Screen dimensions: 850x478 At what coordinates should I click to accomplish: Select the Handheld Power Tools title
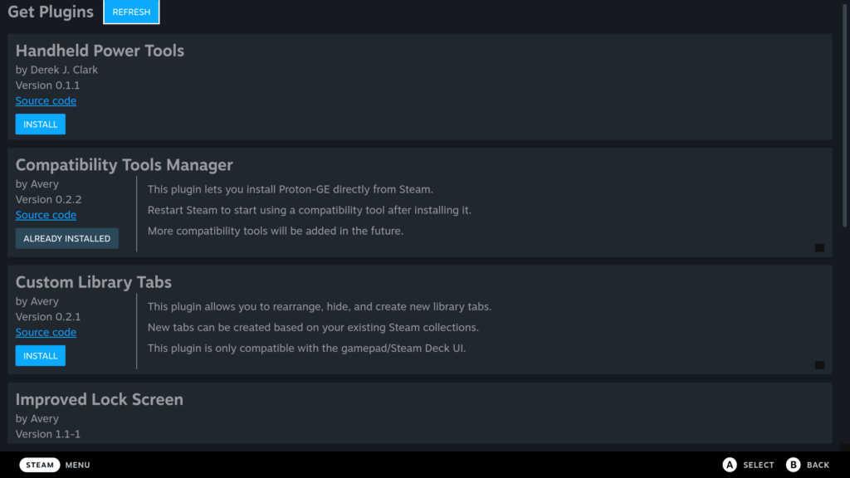click(100, 51)
